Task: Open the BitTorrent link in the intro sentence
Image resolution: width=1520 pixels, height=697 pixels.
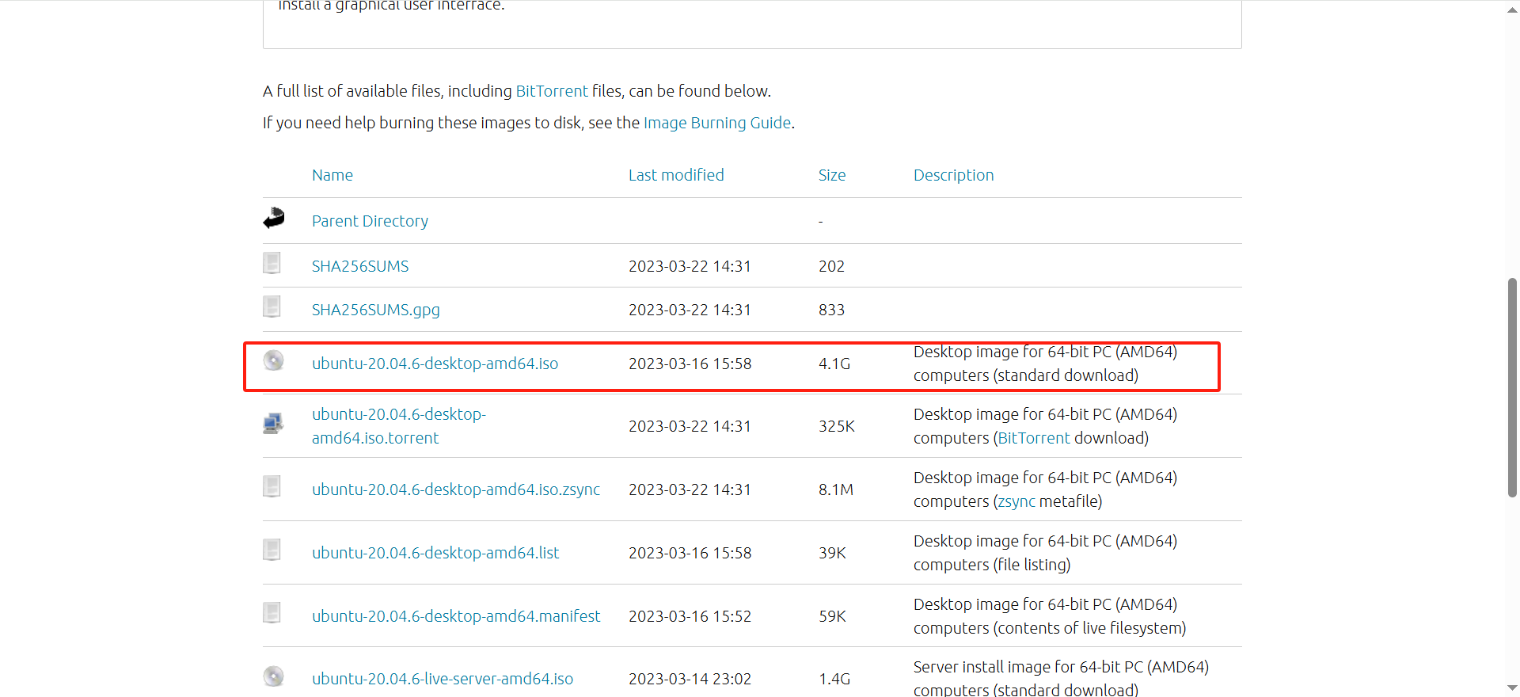Action: 552,91
